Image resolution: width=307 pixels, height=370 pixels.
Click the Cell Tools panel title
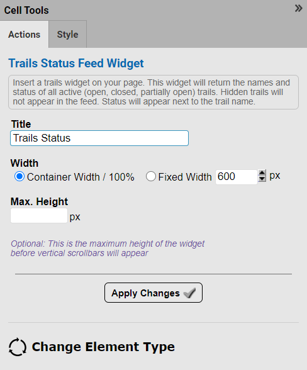pyautogui.click(x=26, y=10)
